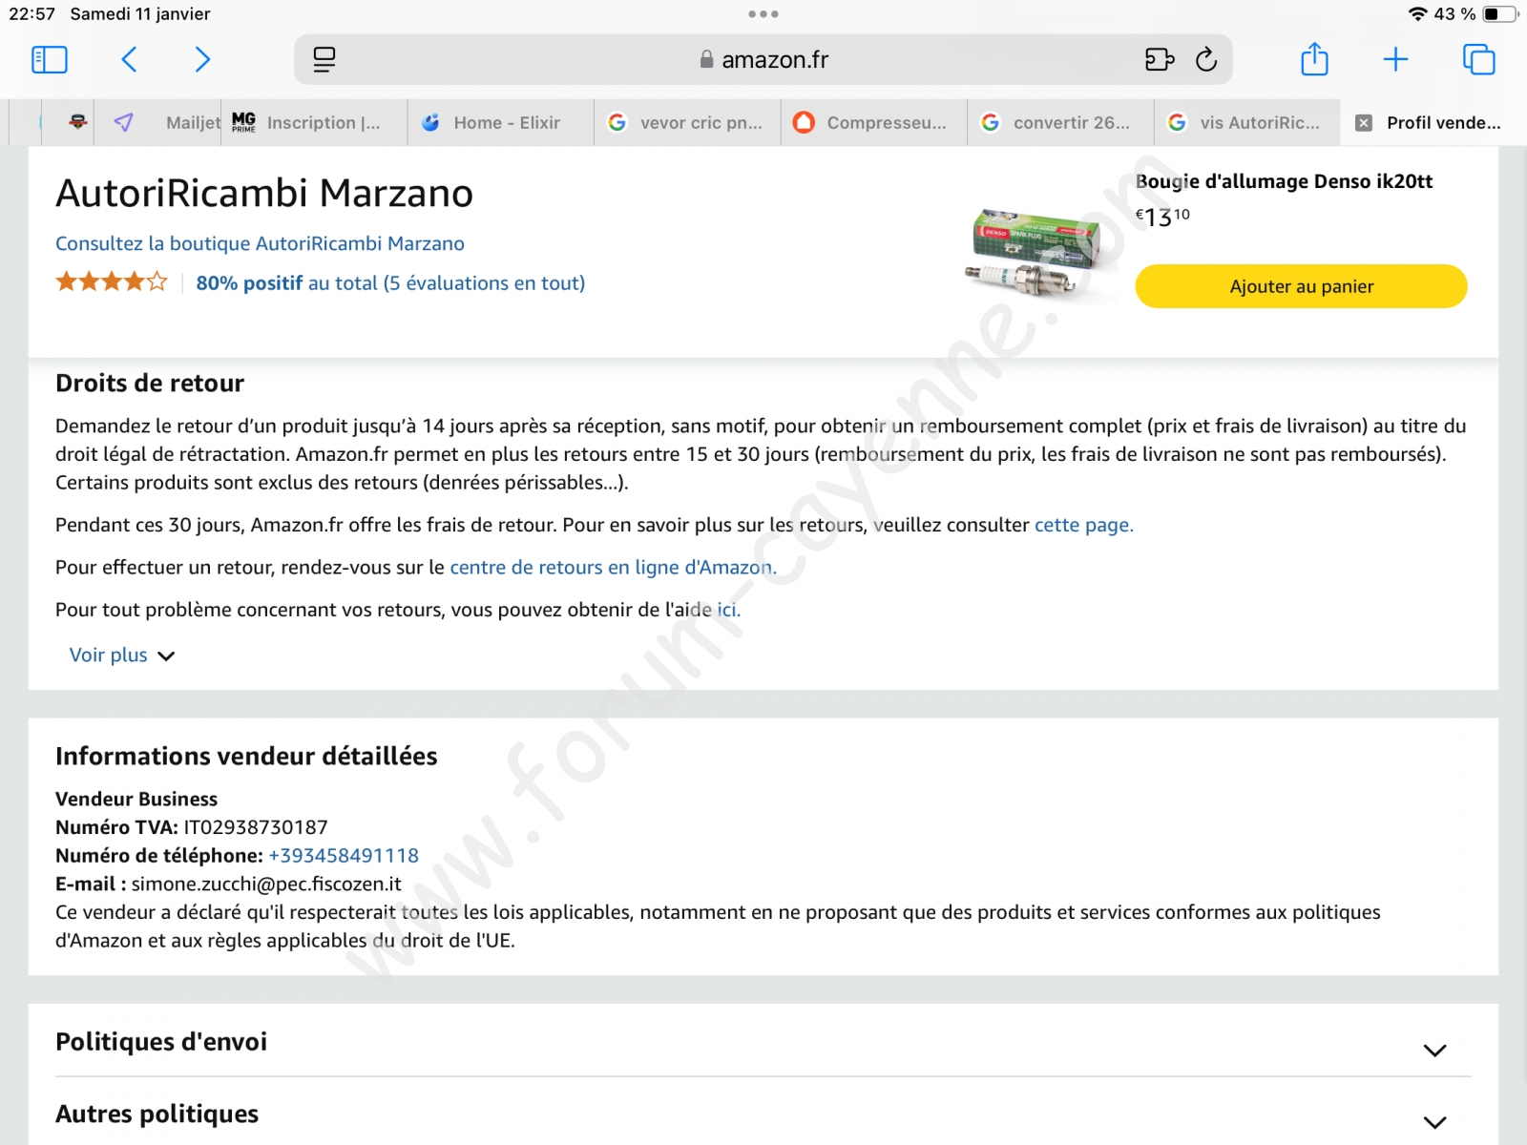
Task: Select the pinned red car icon tab
Action: pyautogui.click(x=78, y=122)
